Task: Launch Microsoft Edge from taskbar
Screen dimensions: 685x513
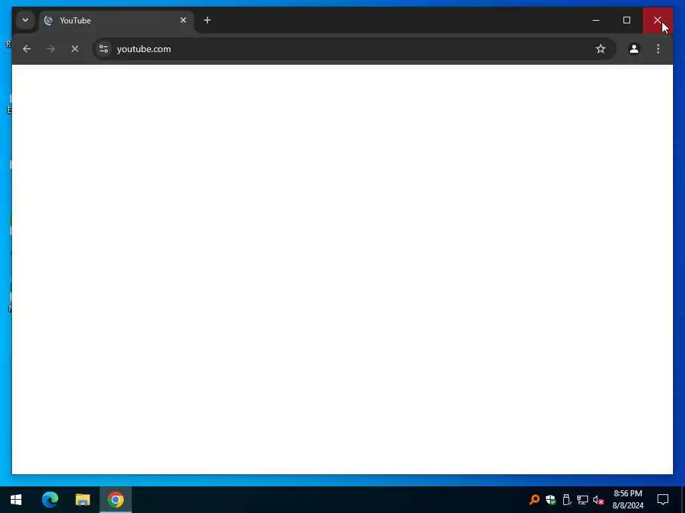Action: [50, 500]
